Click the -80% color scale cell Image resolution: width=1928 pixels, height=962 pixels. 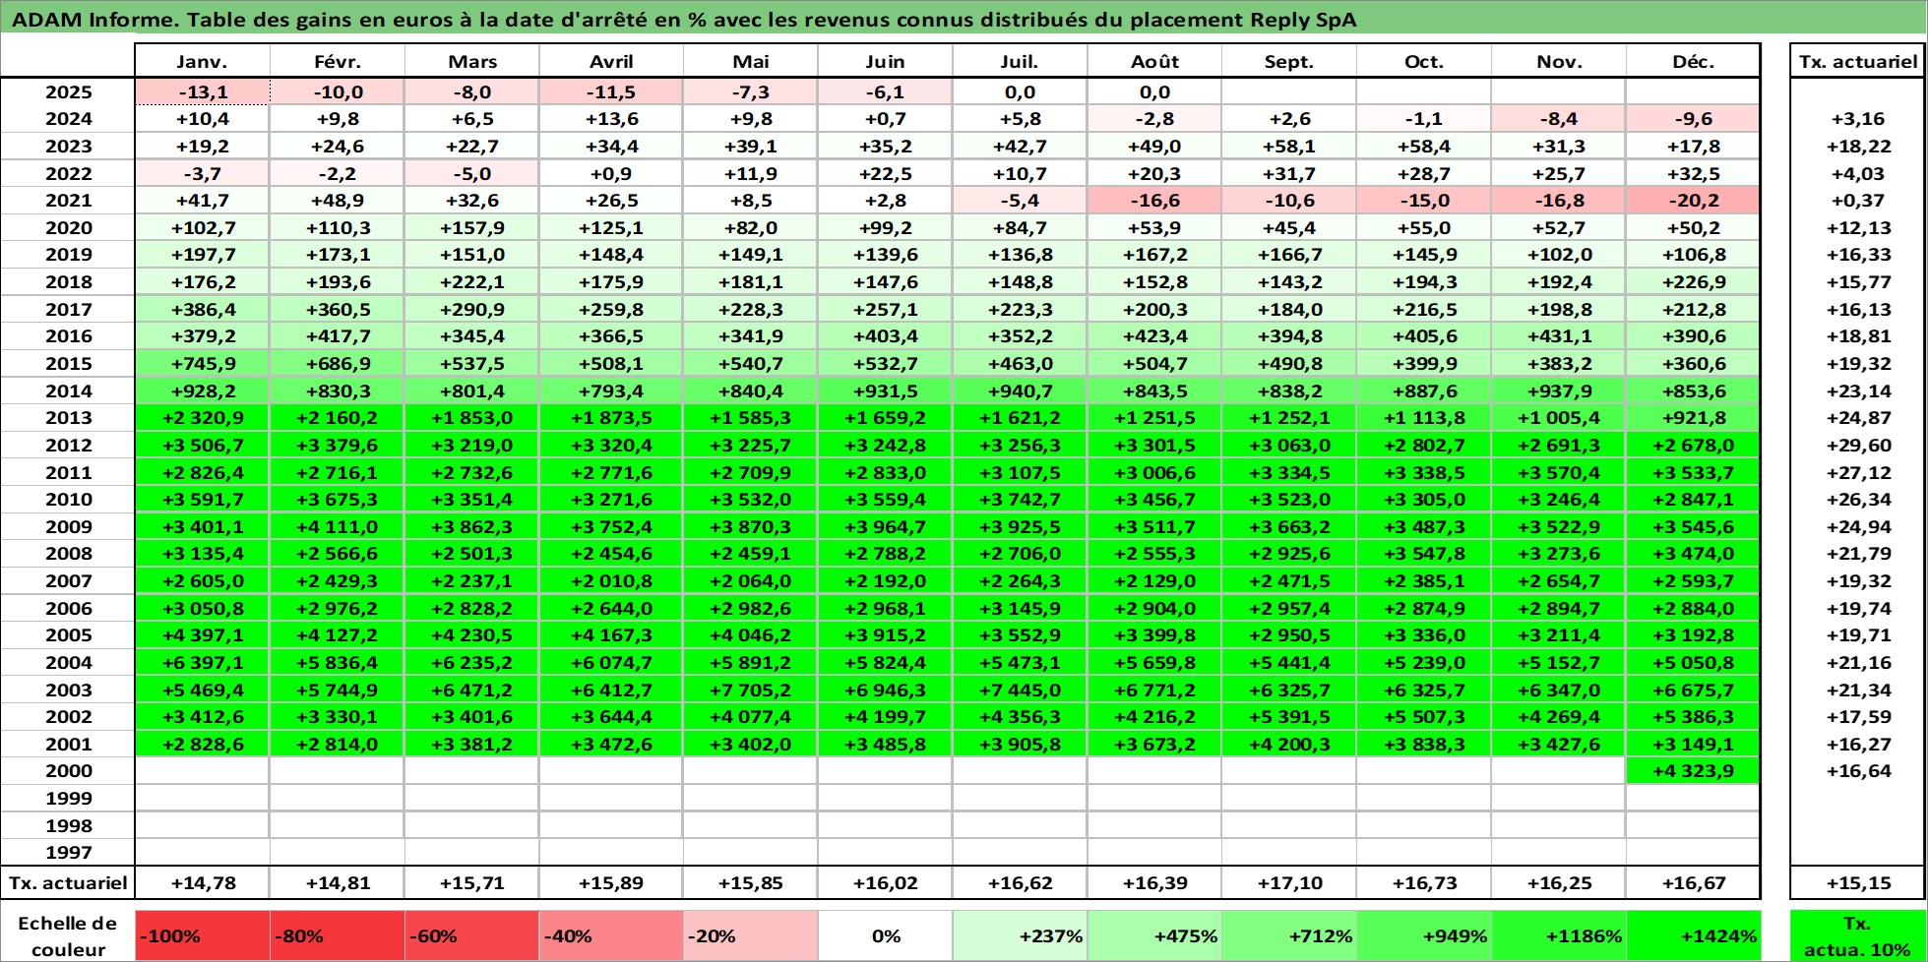[x=337, y=935]
